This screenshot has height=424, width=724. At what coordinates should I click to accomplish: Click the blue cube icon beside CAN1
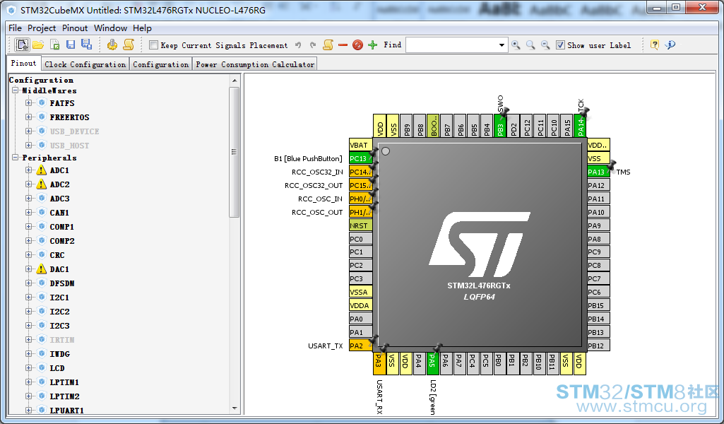pos(42,213)
